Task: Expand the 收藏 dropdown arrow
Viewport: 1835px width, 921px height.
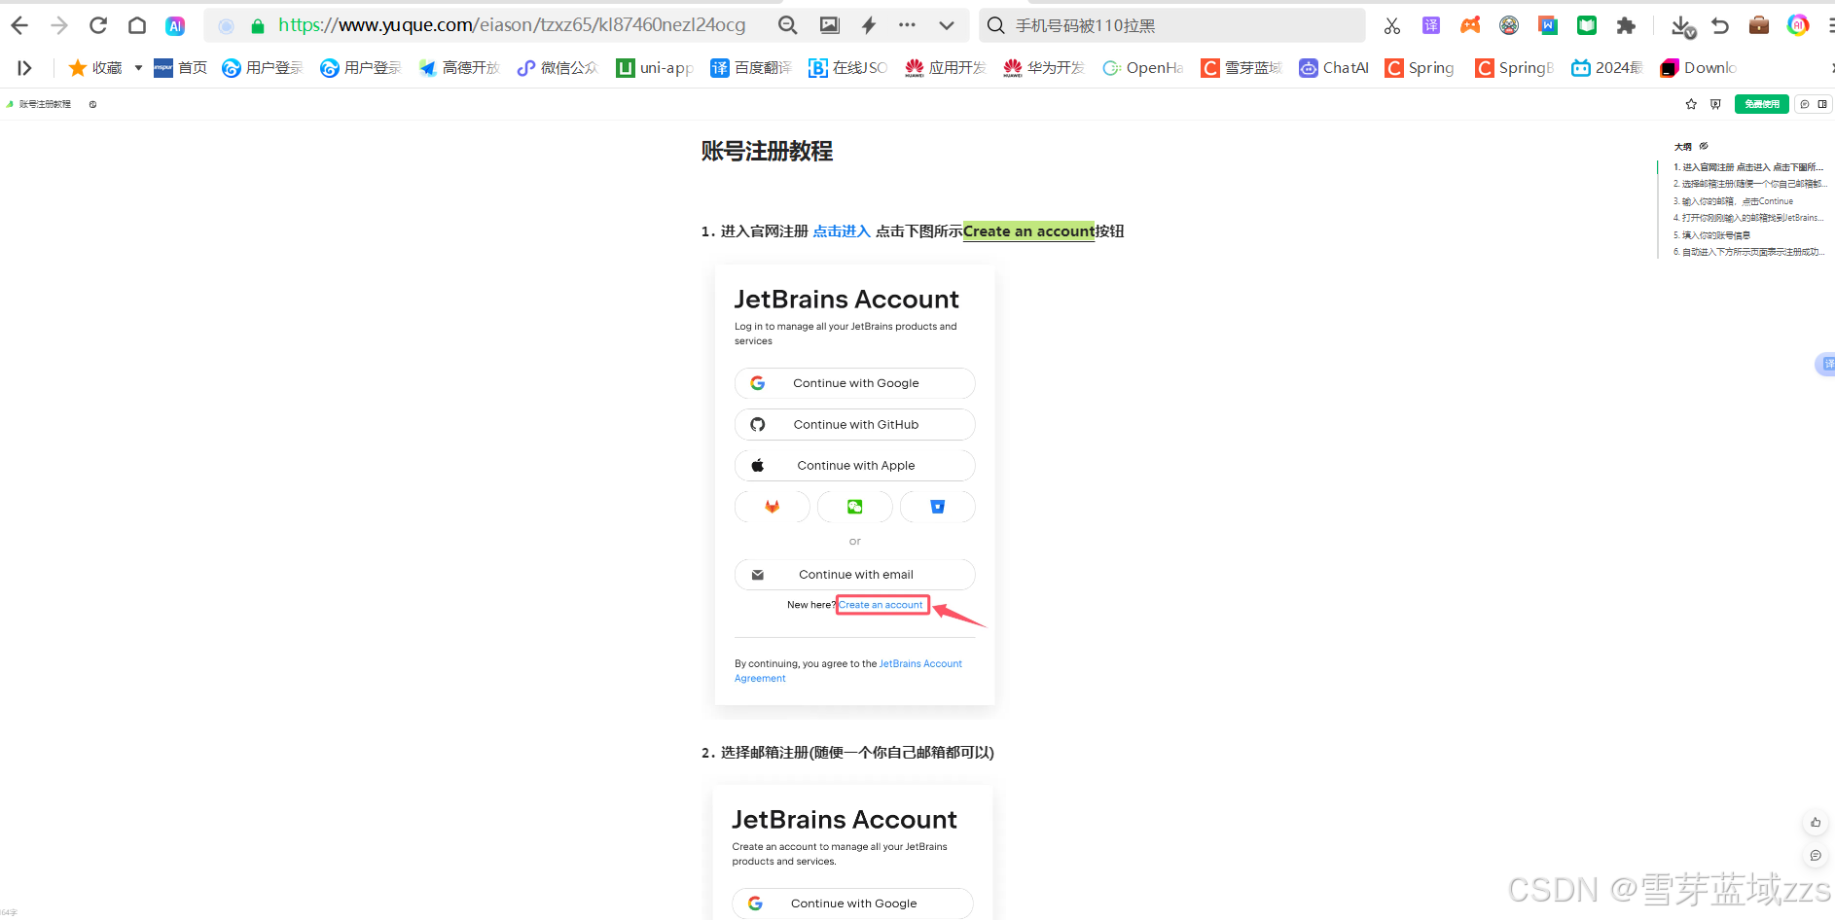Action: point(138,67)
